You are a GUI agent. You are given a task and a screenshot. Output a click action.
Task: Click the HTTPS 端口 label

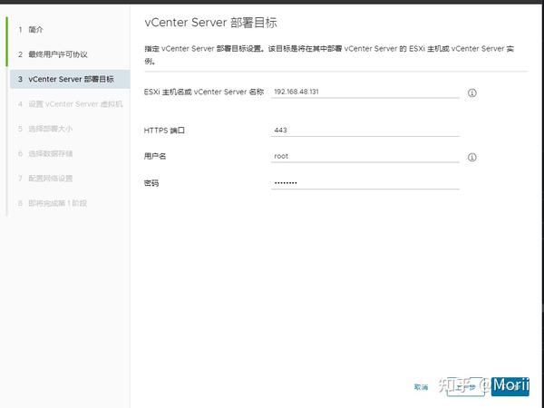(x=164, y=131)
